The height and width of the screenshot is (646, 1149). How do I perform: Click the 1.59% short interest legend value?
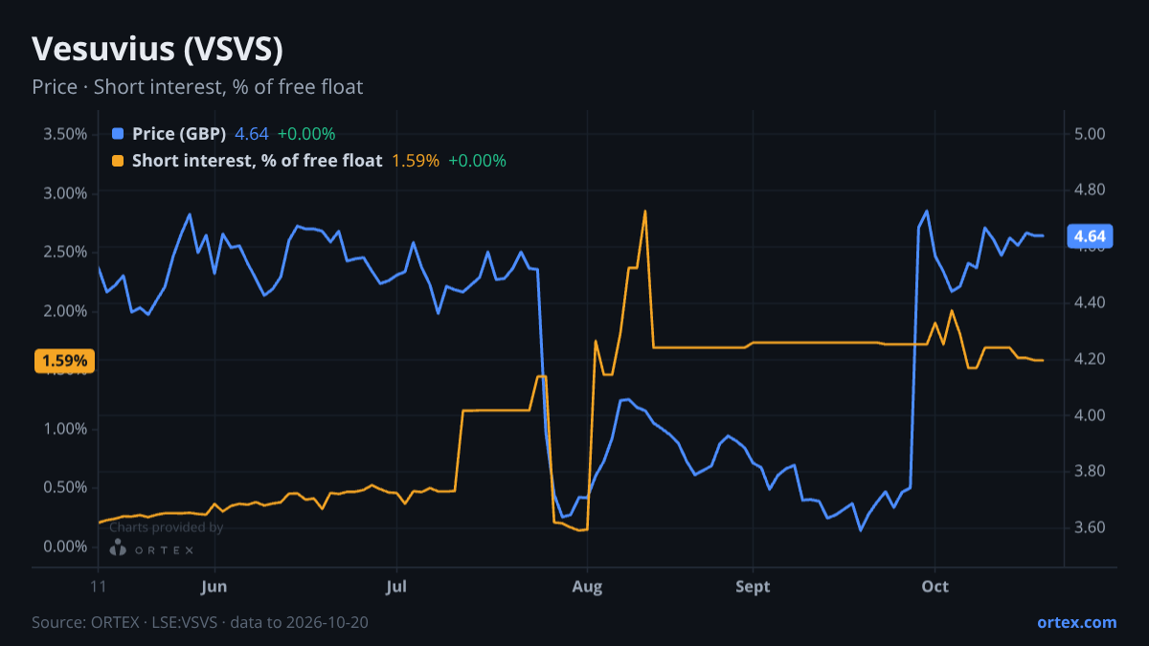416,161
